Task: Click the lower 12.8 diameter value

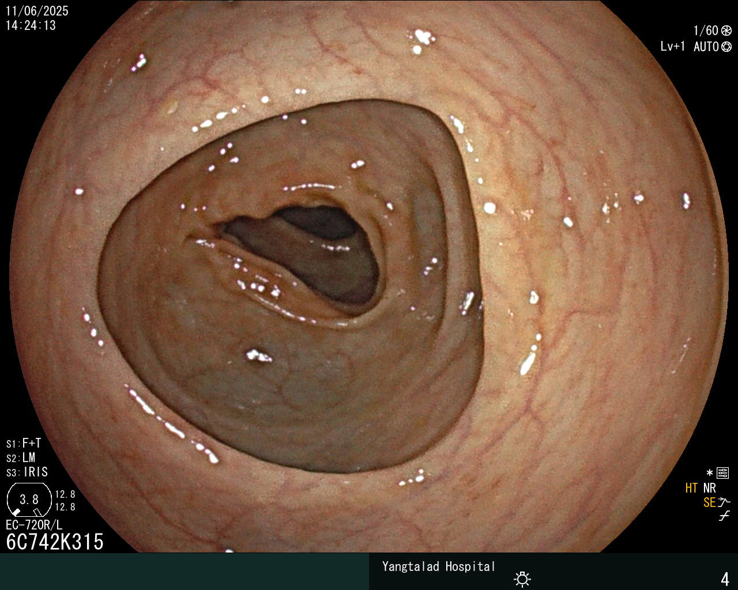Action: coord(65,507)
